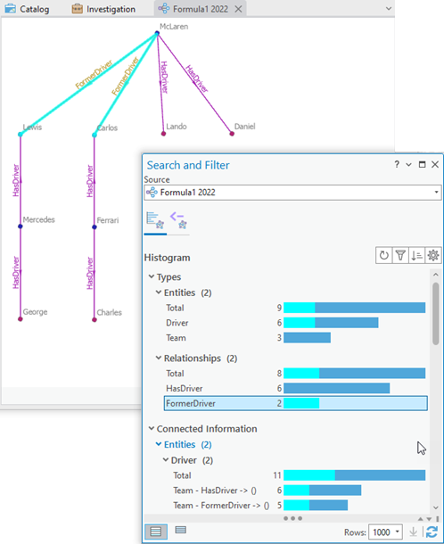Image resolution: width=444 pixels, height=544 pixels.
Task: Collapse Entities group under Types
Action: click(x=159, y=293)
